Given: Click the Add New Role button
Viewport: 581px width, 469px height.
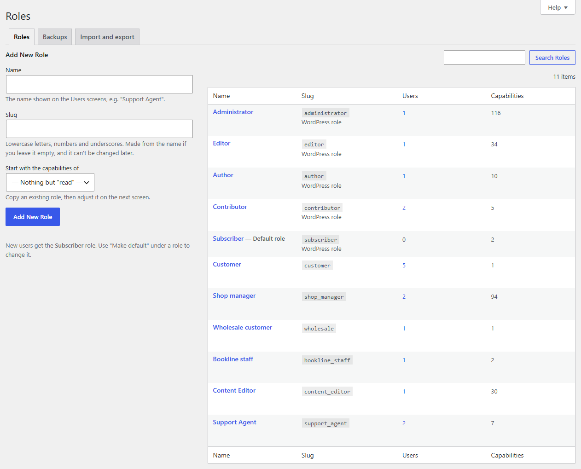Looking at the screenshot, I should tap(33, 217).
